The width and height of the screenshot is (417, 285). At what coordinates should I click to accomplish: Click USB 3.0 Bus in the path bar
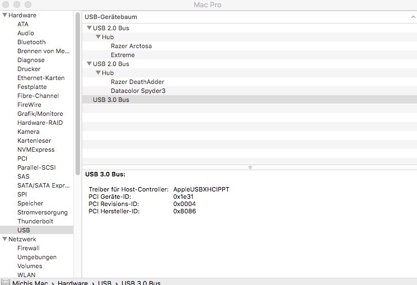click(x=141, y=283)
